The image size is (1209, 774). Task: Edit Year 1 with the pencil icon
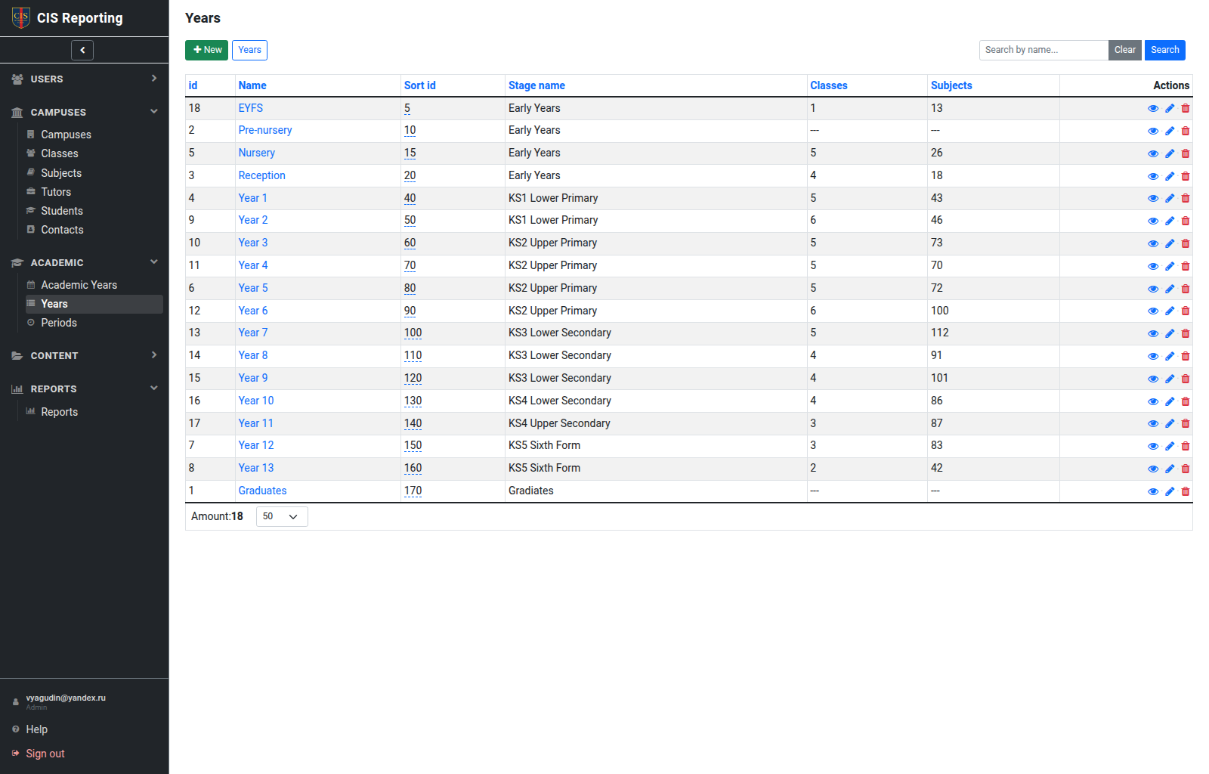click(x=1170, y=198)
